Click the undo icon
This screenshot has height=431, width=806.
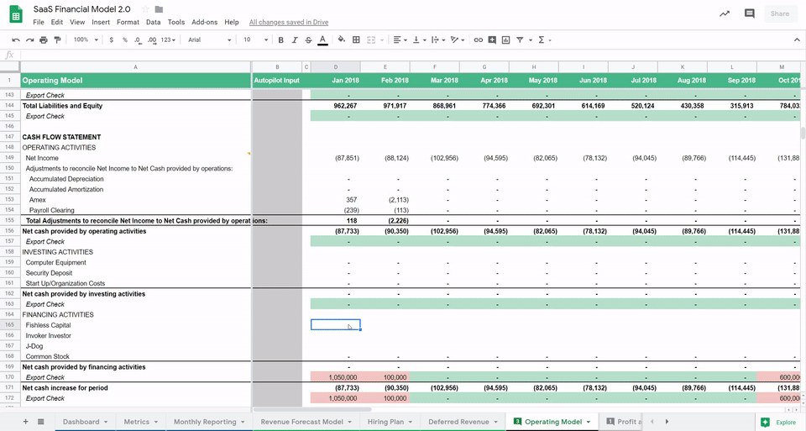16,39
